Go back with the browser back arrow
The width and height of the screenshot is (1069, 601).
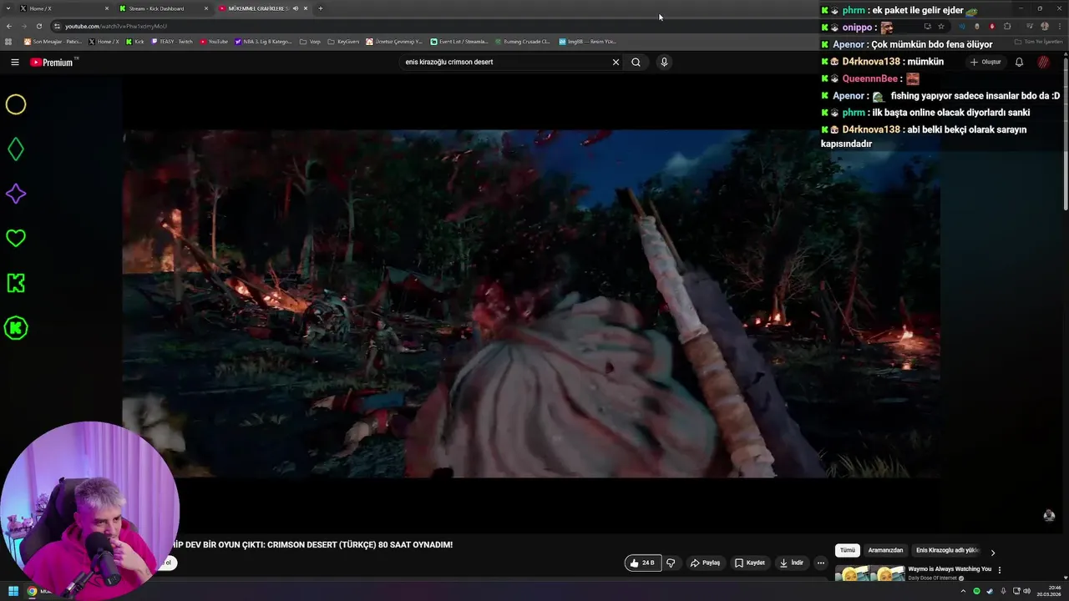point(8,26)
